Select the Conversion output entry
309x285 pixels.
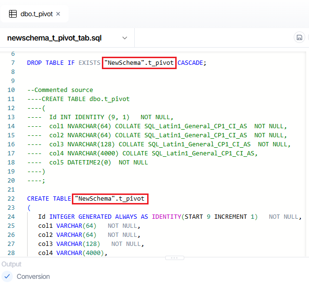tap(33, 276)
